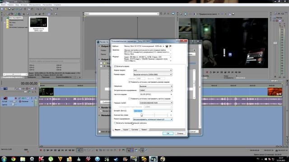This screenshot has height=162, width=289.
Task: Click Stop under the video preview window
Action: [x=225, y=72]
